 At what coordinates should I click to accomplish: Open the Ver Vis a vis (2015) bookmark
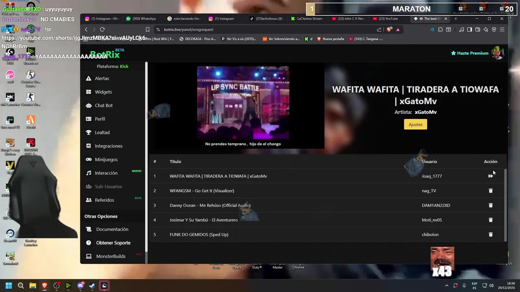click(239, 39)
